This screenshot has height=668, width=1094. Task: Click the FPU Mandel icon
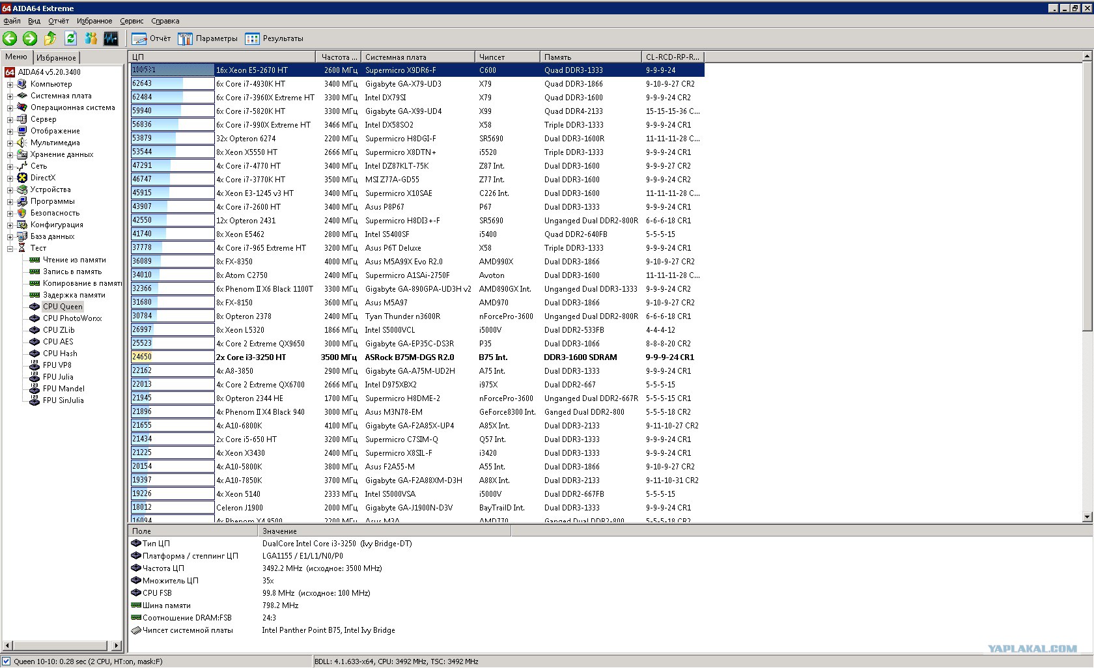(x=35, y=389)
